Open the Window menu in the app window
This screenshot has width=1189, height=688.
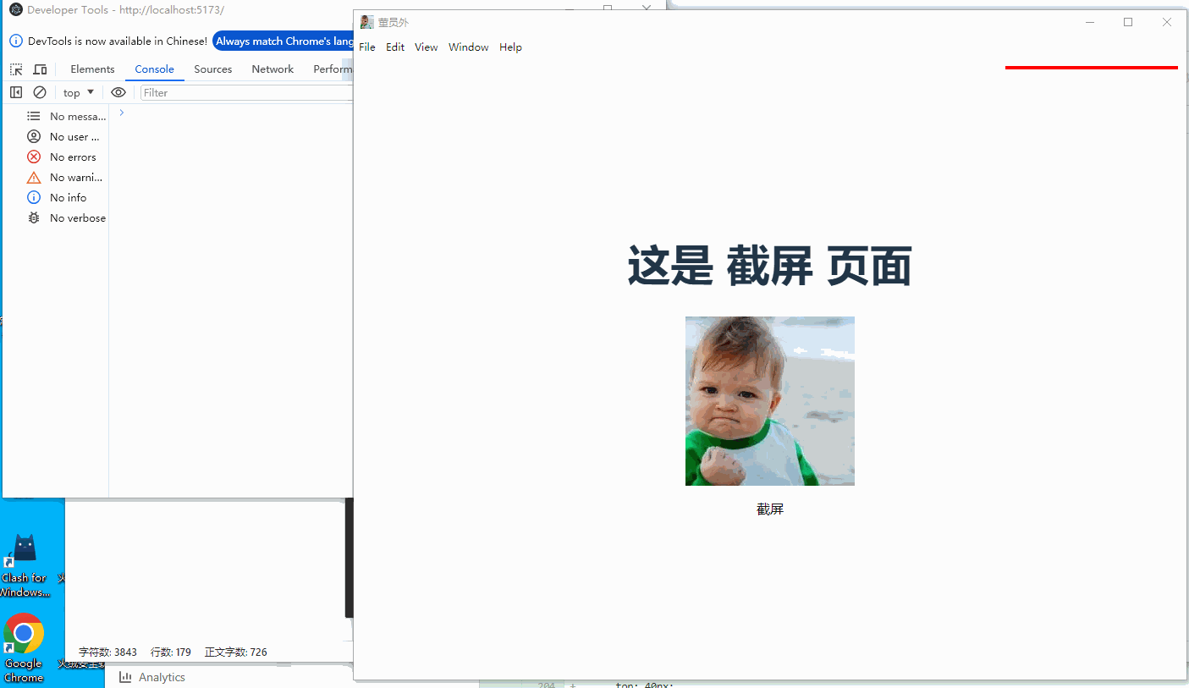tap(469, 47)
